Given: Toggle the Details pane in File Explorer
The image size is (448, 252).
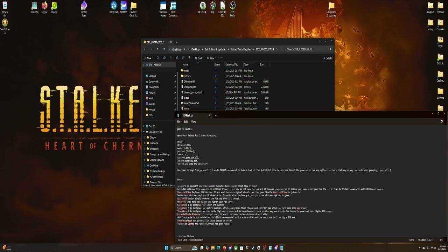Looking at the screenshot, I should pyautogui.click(x=327, y=58).
